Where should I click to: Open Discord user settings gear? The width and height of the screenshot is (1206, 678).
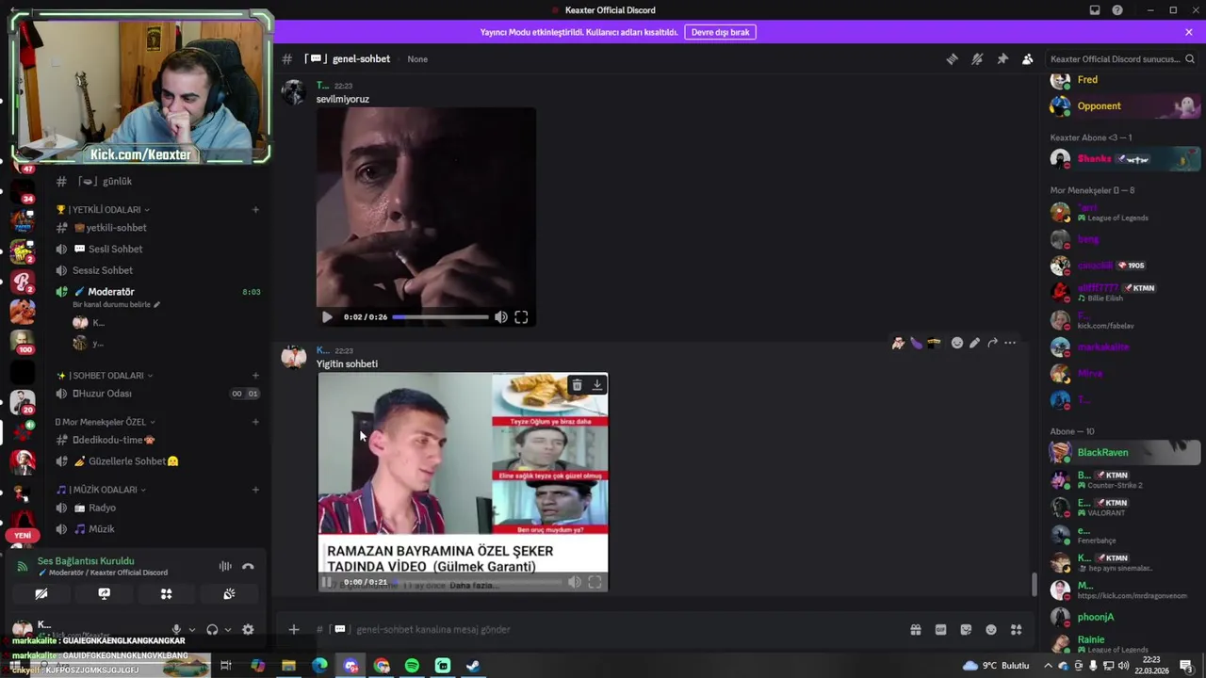[x=248, y=629]
